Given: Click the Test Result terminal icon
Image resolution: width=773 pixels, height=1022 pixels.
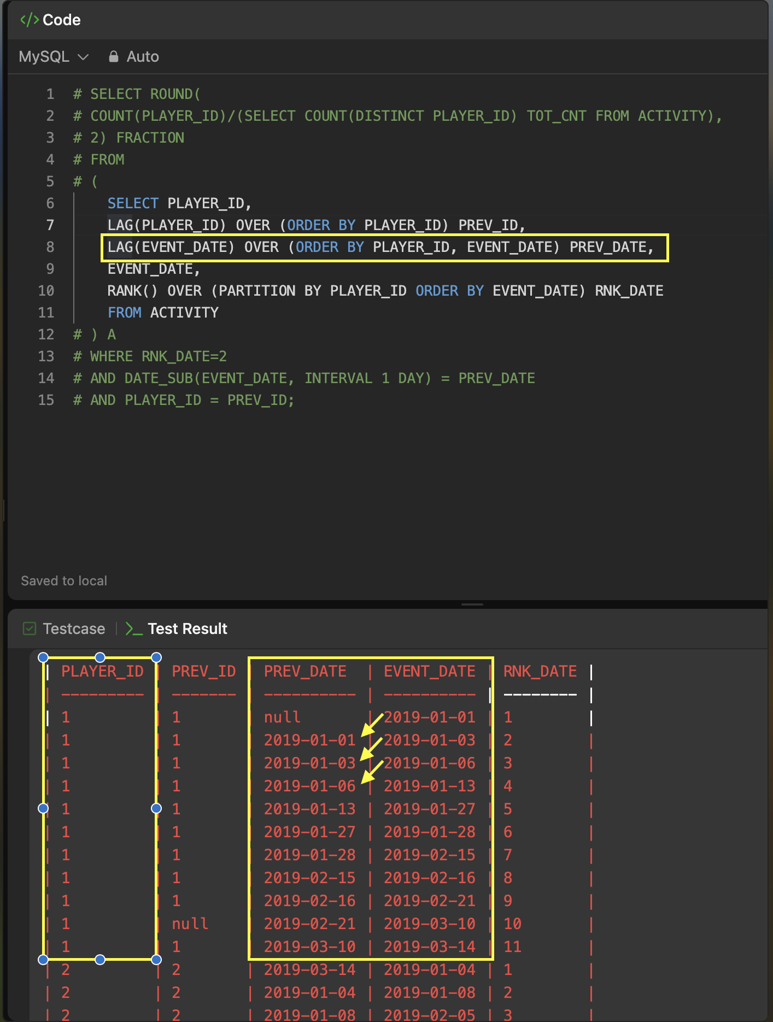Looking at the screenshot, I should point(134,629).
